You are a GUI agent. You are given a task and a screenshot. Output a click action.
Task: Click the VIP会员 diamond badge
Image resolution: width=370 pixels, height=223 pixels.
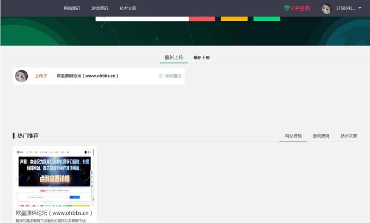[297, 8]
